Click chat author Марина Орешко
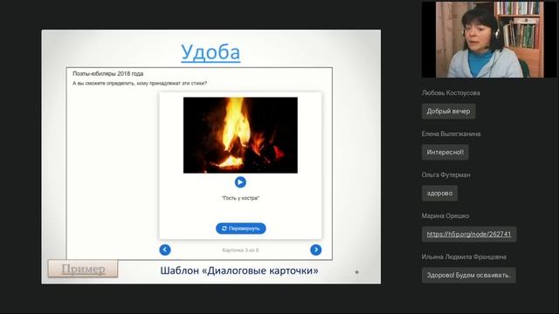The image size is (559, 314). [x=445, y=215]
